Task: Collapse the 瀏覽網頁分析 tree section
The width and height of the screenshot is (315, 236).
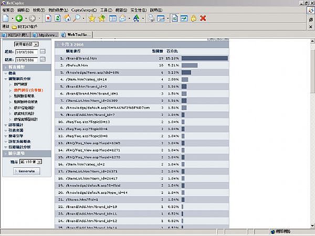Action: (x=6, y=79)
